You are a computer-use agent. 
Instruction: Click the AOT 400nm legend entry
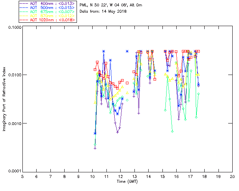(47, 3)
